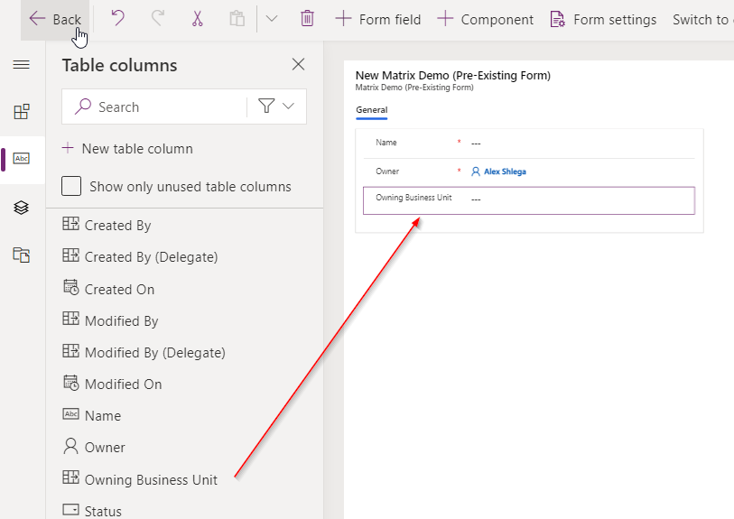734x519 pixels.
Task: Close the Table columns panel
Action: (x=298, y=64)
